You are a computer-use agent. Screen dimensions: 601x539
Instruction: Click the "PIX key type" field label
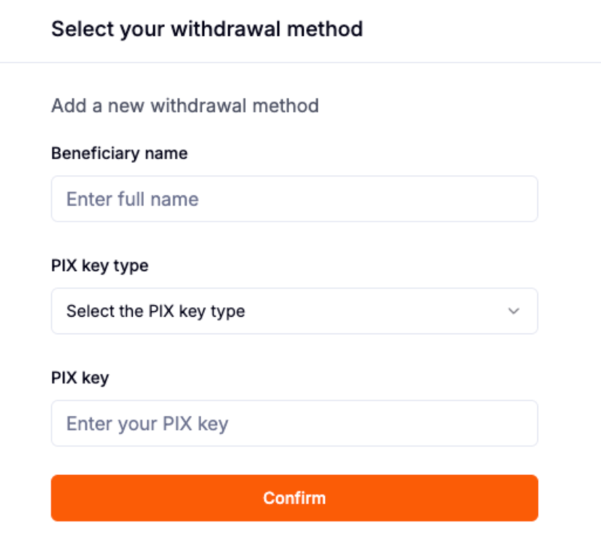click(x=100, y=266)
